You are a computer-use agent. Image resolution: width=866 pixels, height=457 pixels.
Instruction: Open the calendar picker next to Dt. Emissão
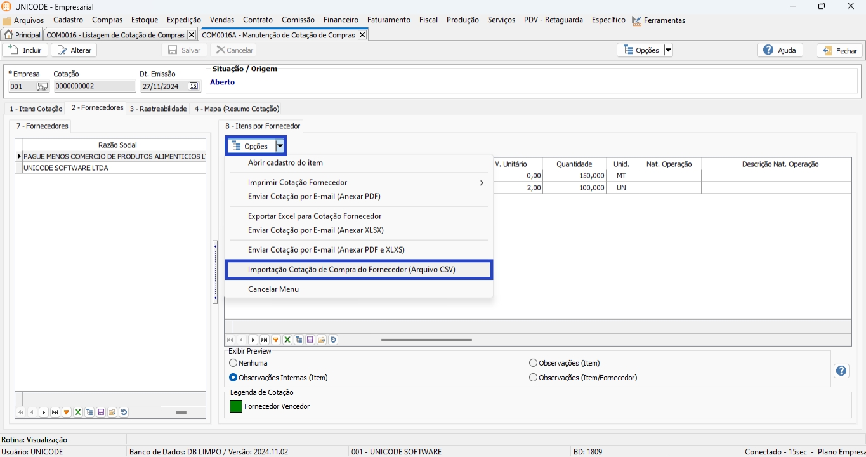coord(194,86)
